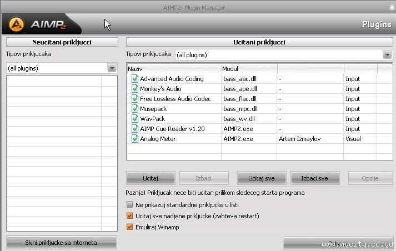Untick 'Ucitaj sve nadjene prikljucke' checkbox
The width and height of the screenshot is (396, 251).
[x=129, y=216]
